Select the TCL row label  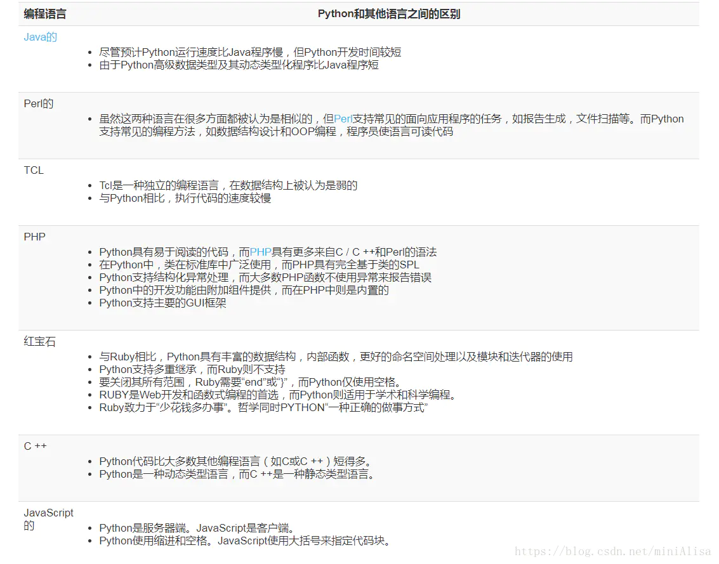[34, 170]
